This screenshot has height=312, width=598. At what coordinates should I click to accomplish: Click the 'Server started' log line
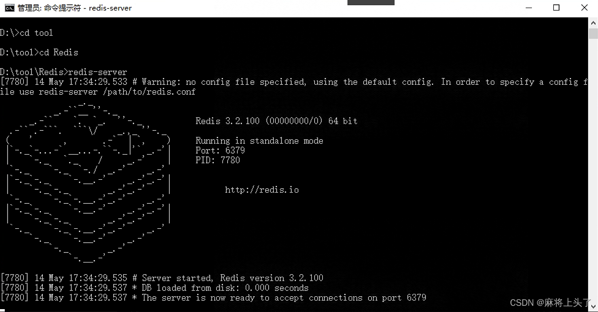(162, 278)
